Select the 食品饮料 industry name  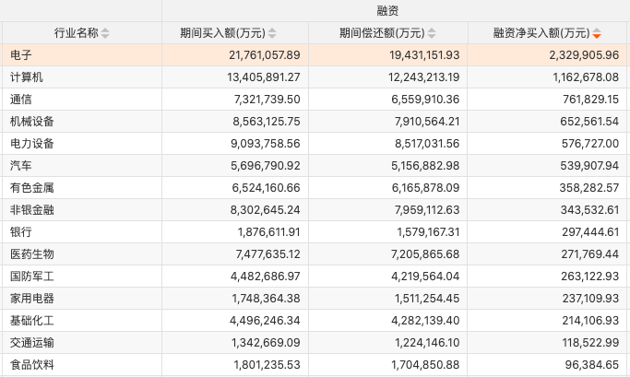32,365
